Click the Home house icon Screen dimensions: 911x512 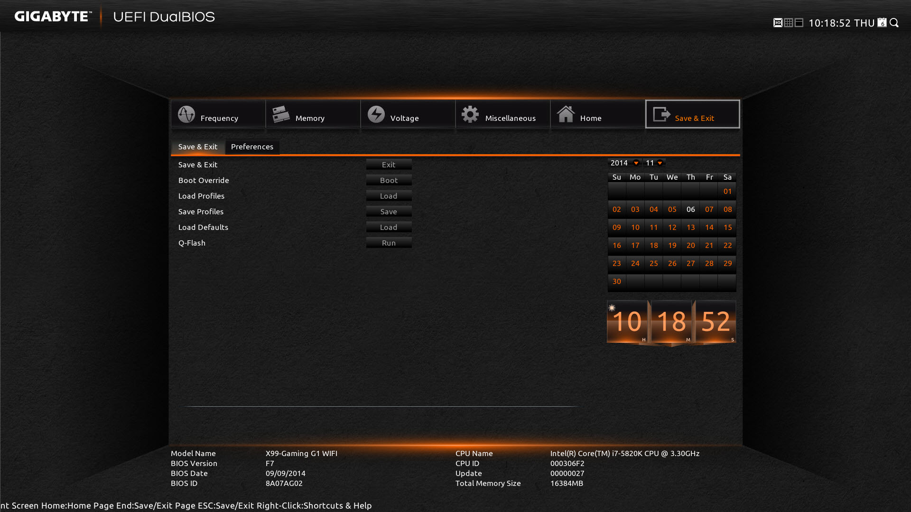[566, 114]
